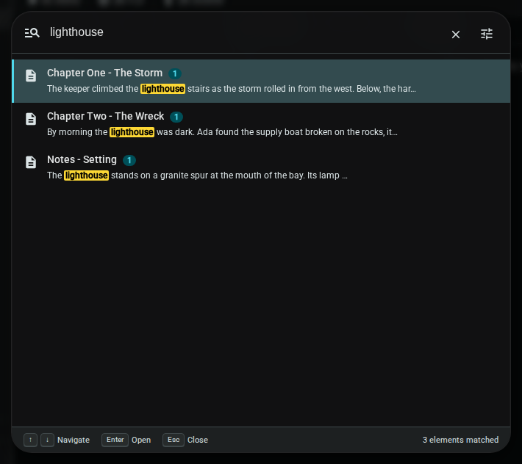The width and height of the screenshot is (522, 464).
Task: Click the '3 elements matched' status text
Action: pos(460,440)
